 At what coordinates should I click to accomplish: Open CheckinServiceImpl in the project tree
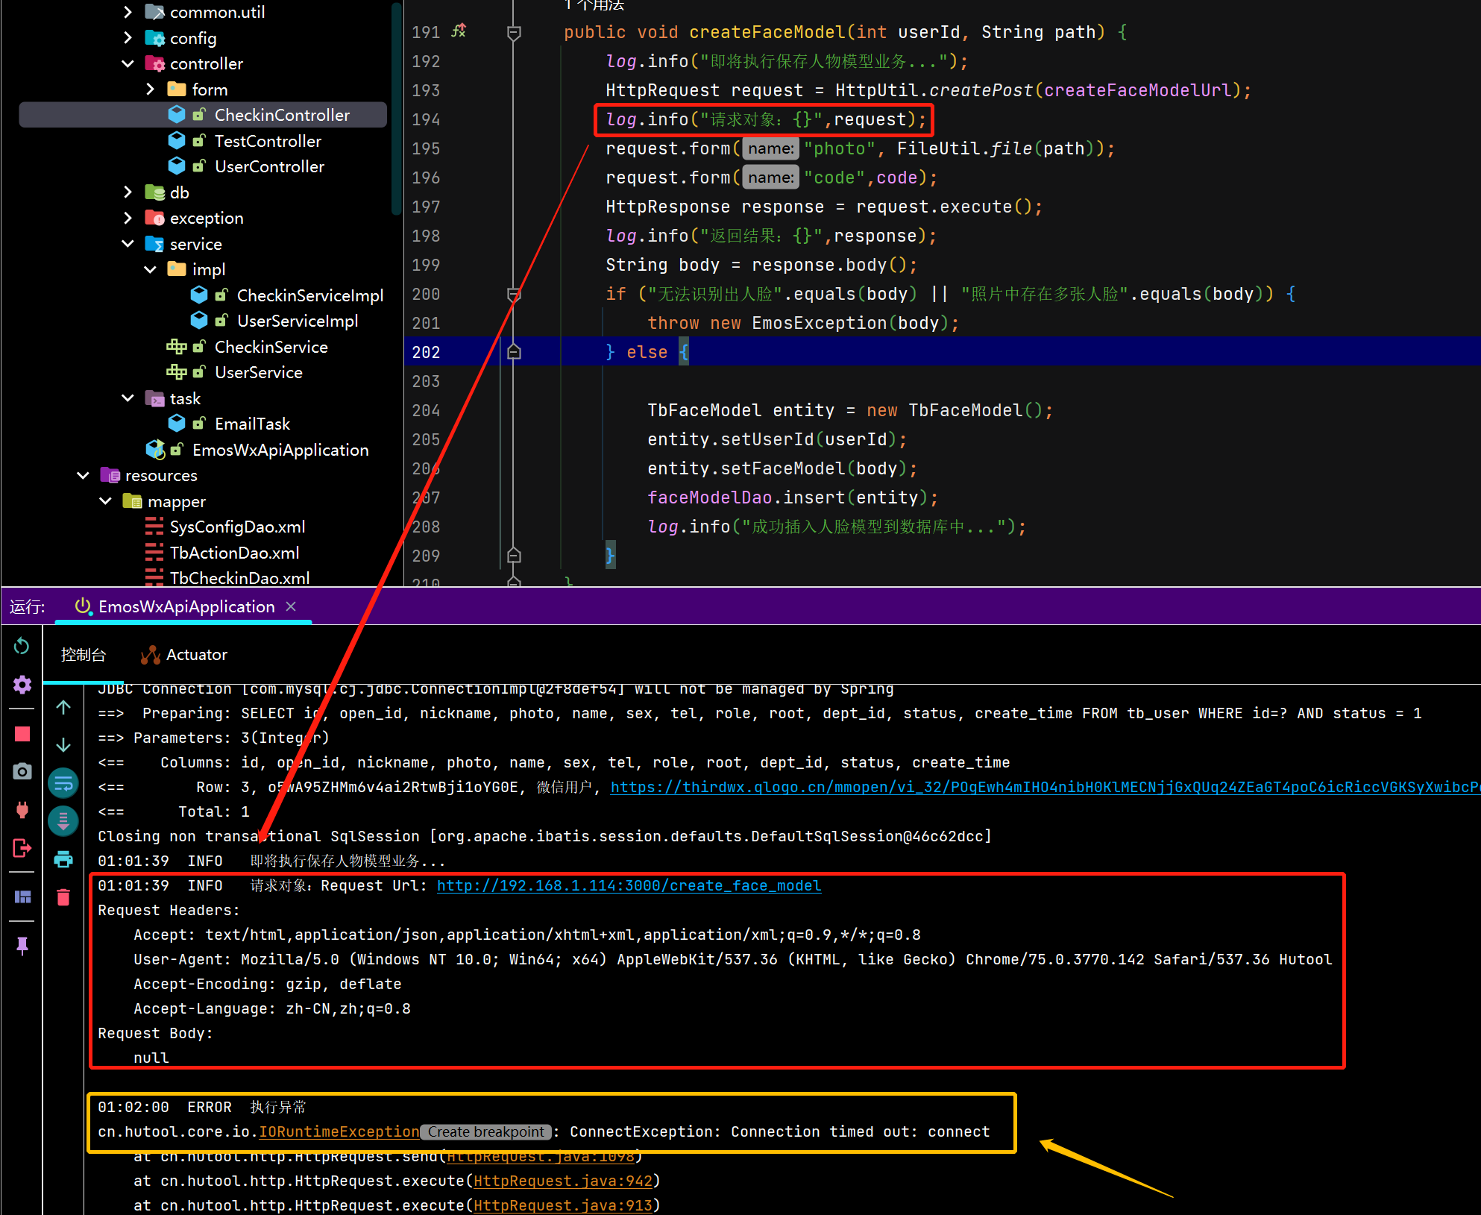pyautogui.click(x=309, y=295)
